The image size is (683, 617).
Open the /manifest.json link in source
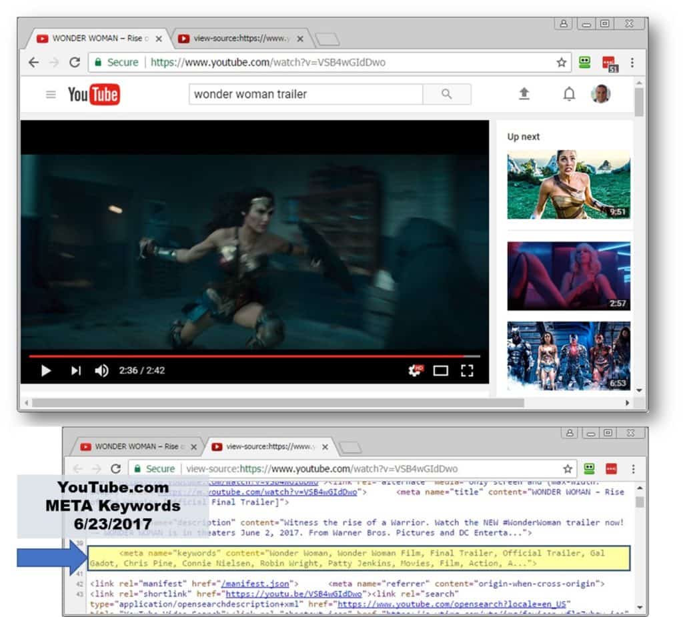coord(255,584)
